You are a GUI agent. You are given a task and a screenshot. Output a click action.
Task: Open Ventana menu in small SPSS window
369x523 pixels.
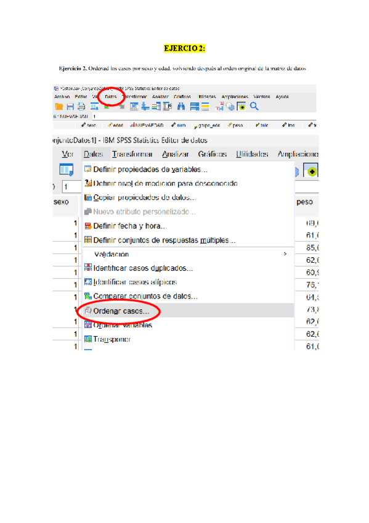point(261,97)
